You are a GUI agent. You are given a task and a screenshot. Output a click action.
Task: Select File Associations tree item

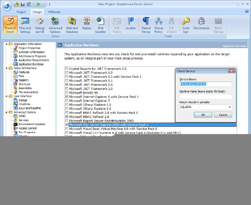(28, 92)
